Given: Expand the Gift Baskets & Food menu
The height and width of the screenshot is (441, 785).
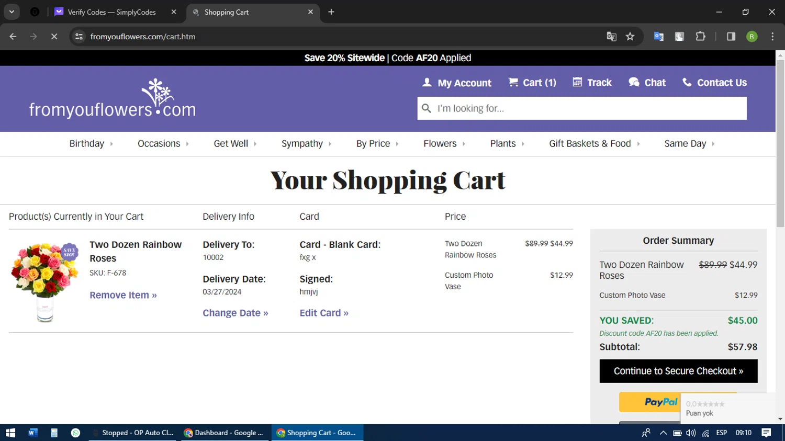Looking at the screenshot, I should click(595, 143).
